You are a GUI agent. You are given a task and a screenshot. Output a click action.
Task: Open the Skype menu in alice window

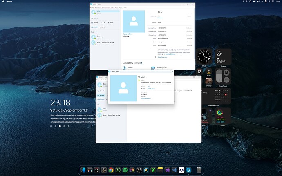click(x=92, y=7)
